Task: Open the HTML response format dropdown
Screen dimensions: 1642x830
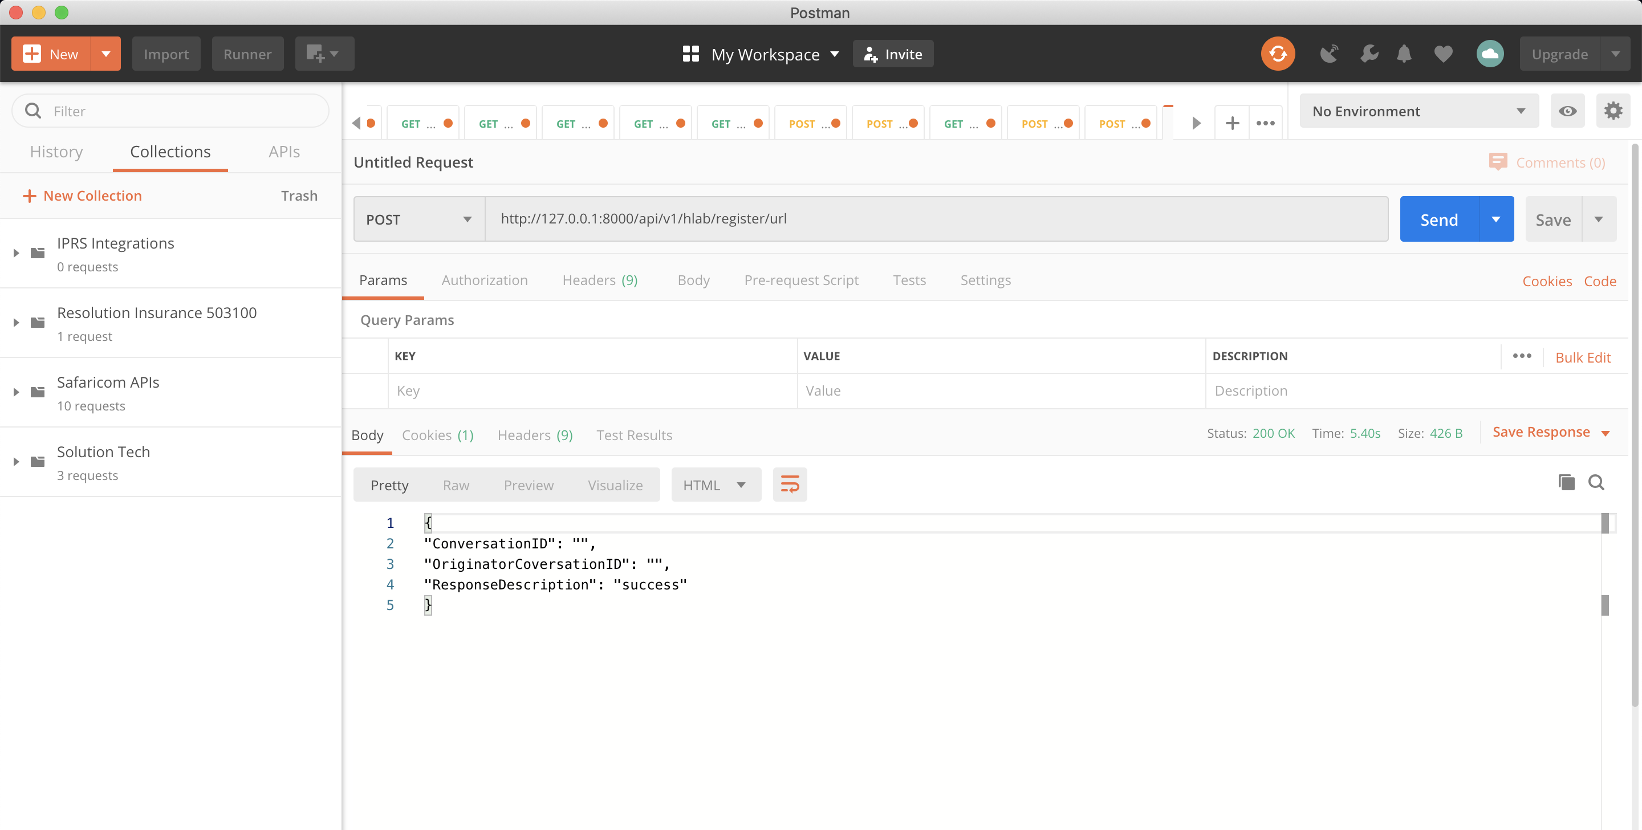Action: 716,485
